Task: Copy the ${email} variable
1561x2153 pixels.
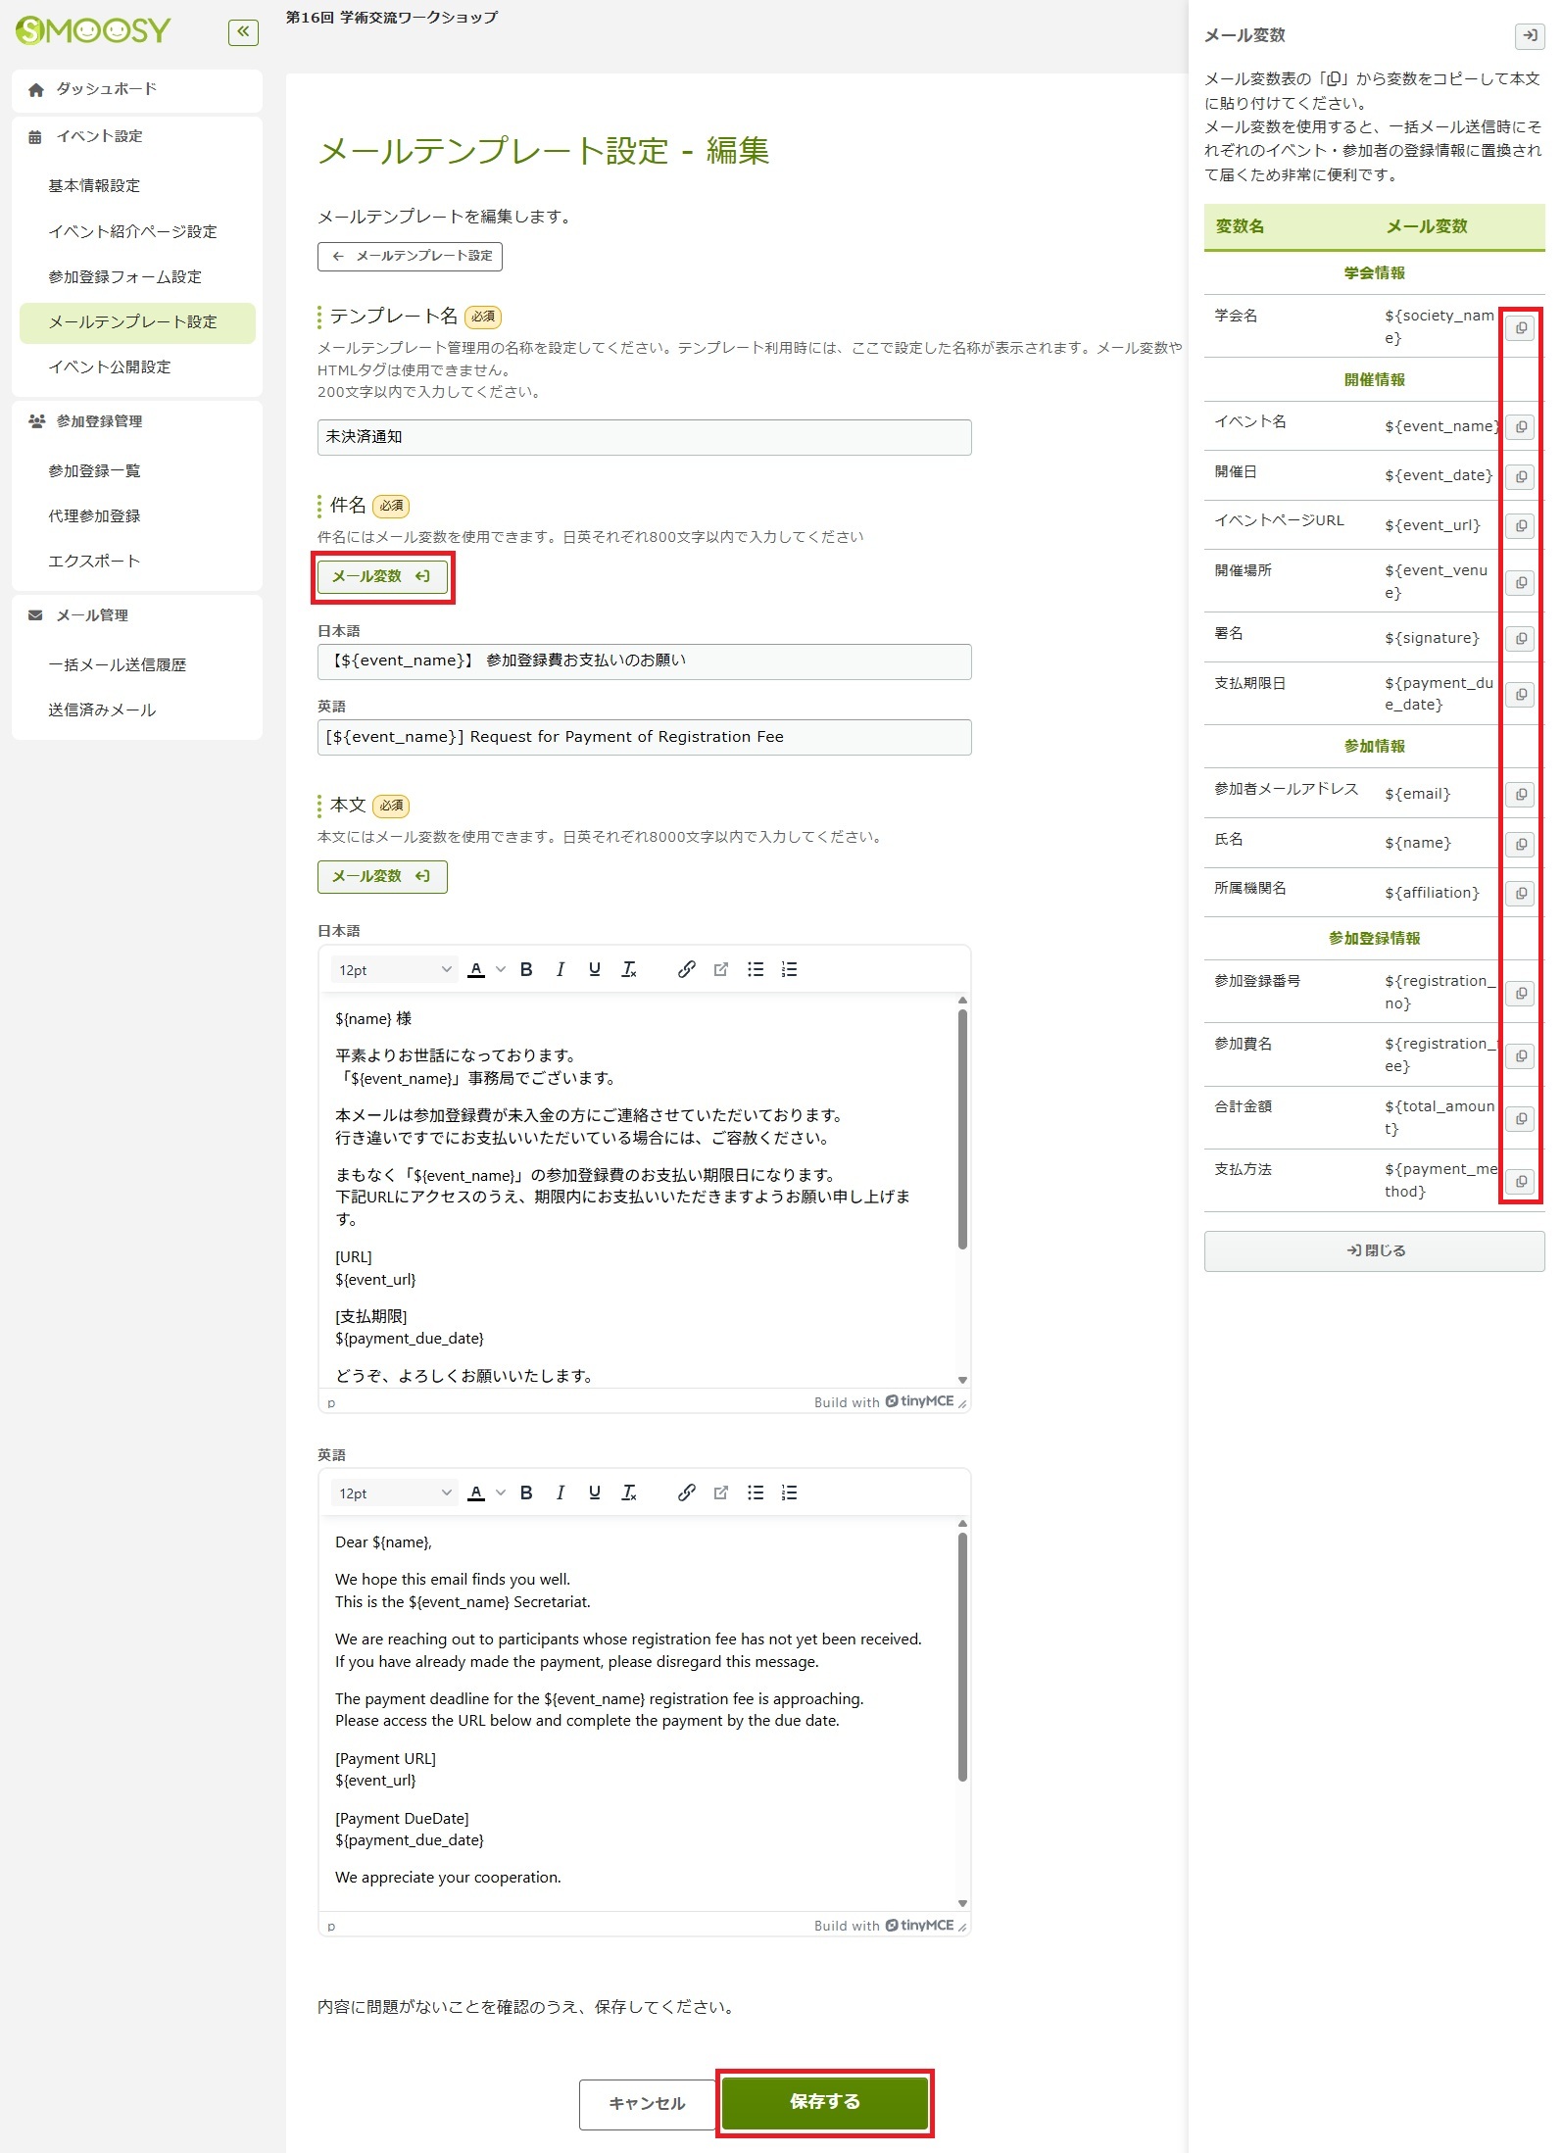Action: pos(1520,795)
